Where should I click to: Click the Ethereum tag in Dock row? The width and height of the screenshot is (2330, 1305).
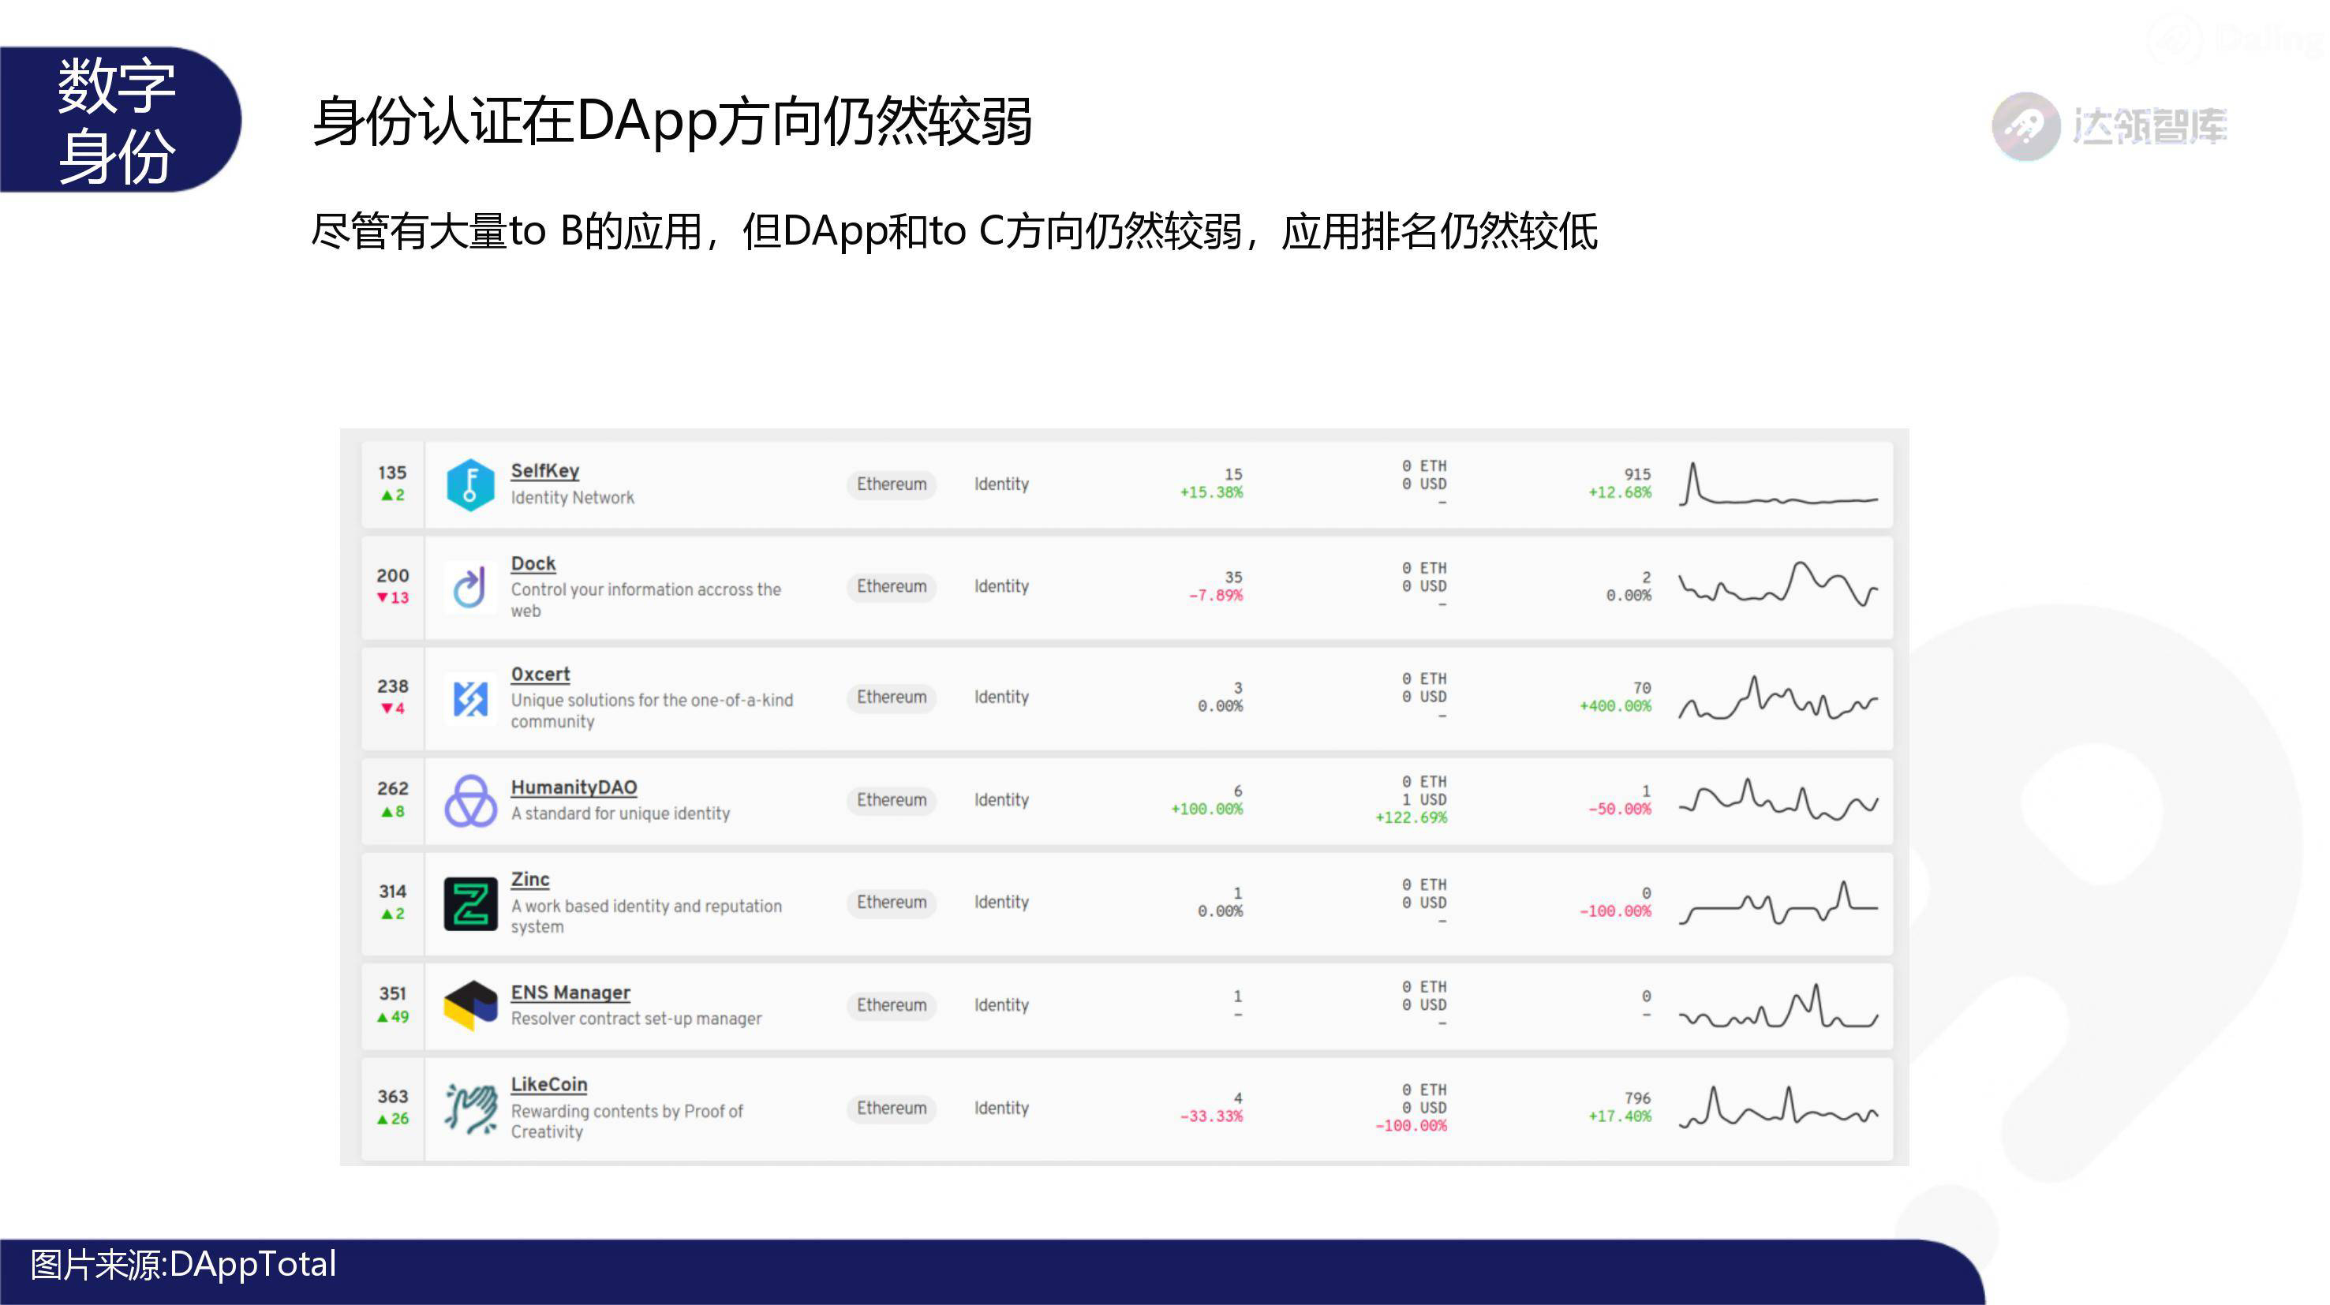(892, 587)
